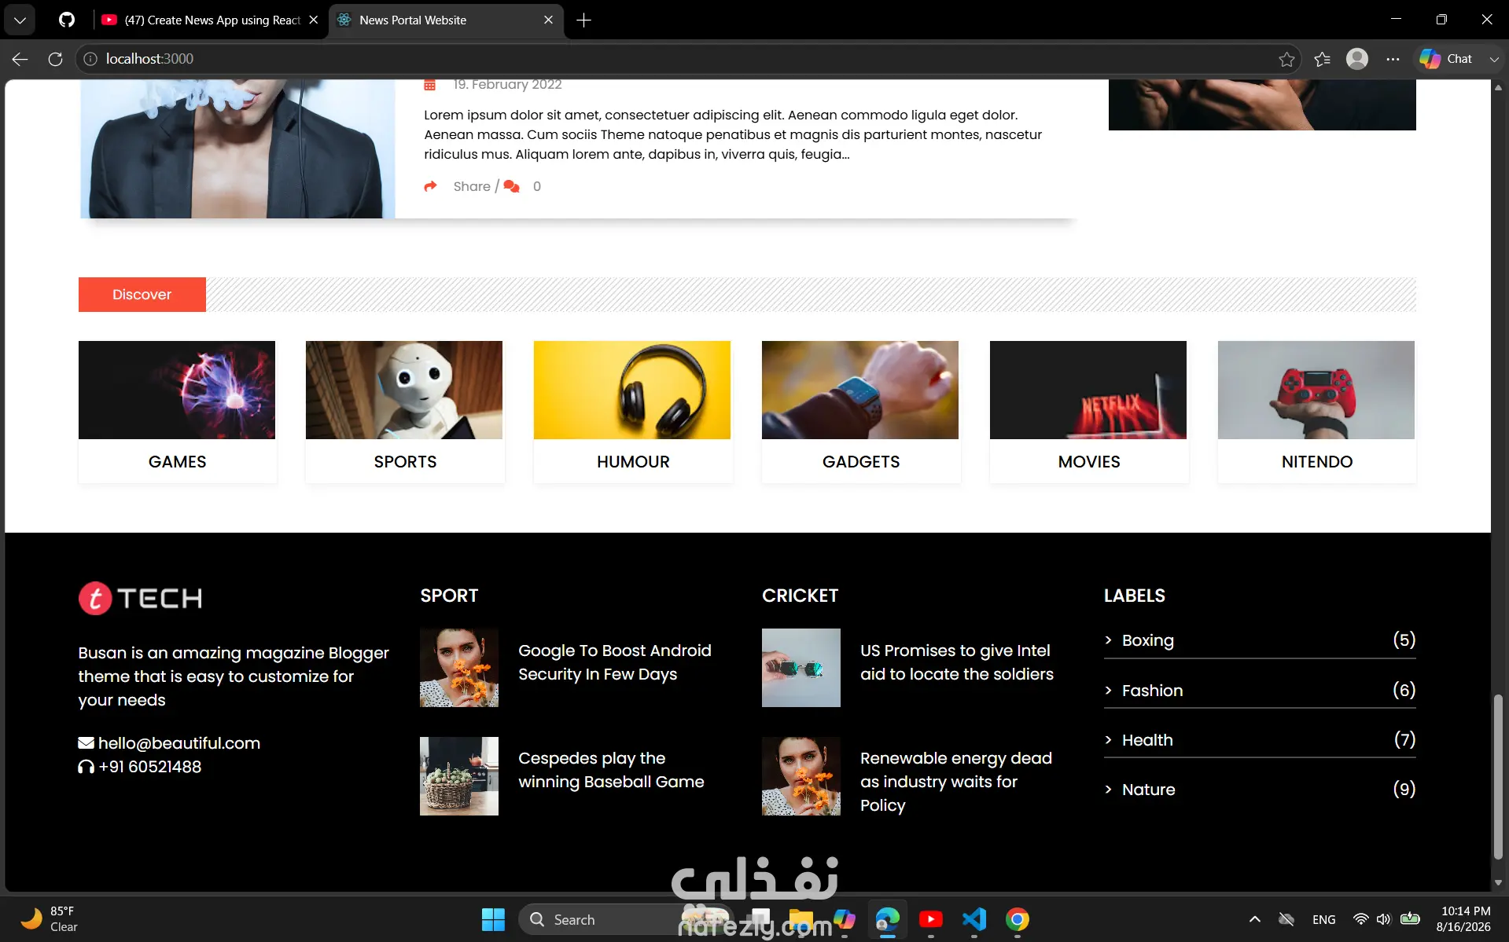Open the GAMES category thumbnail
Viewport: 1509px width, 942px height.
(x=177, y=390)
